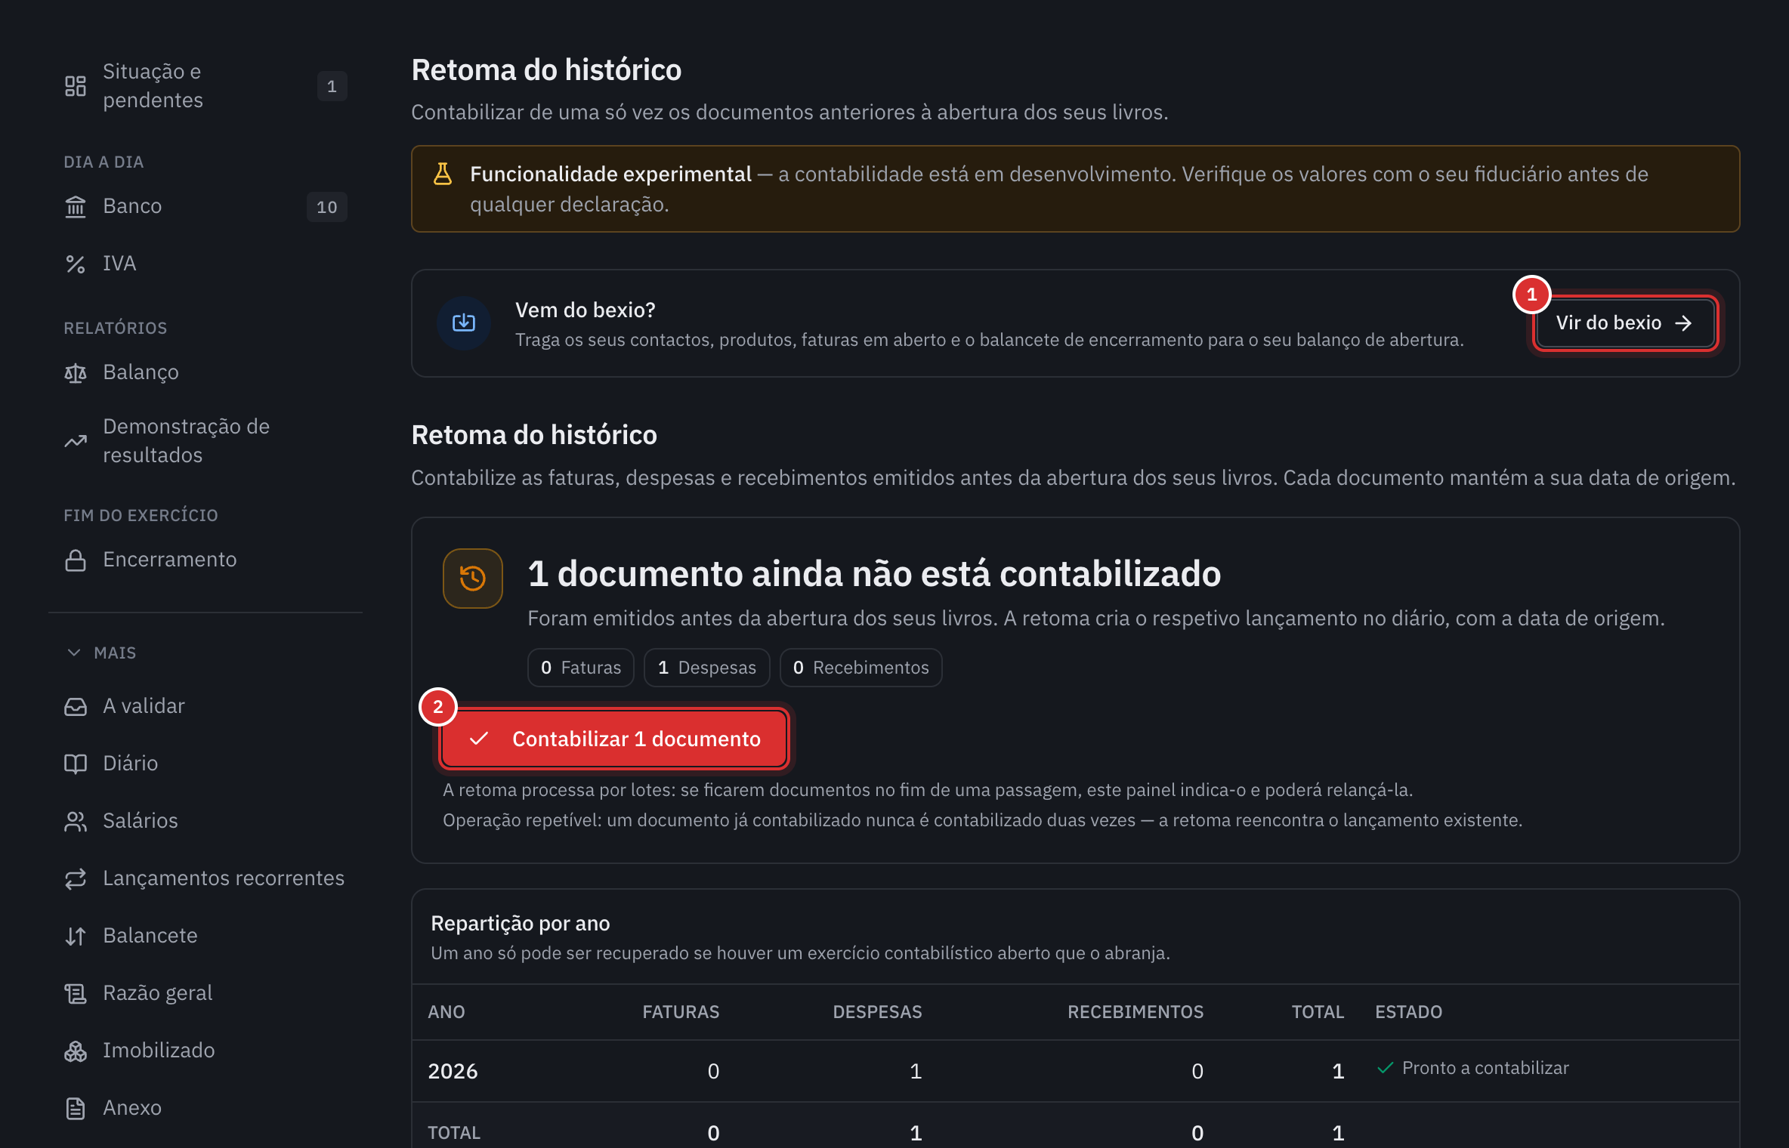Viewport: 1789px width, 1148px height.
Task: Click the TOTAL column header
Action: click(x=1318, y=1012)
